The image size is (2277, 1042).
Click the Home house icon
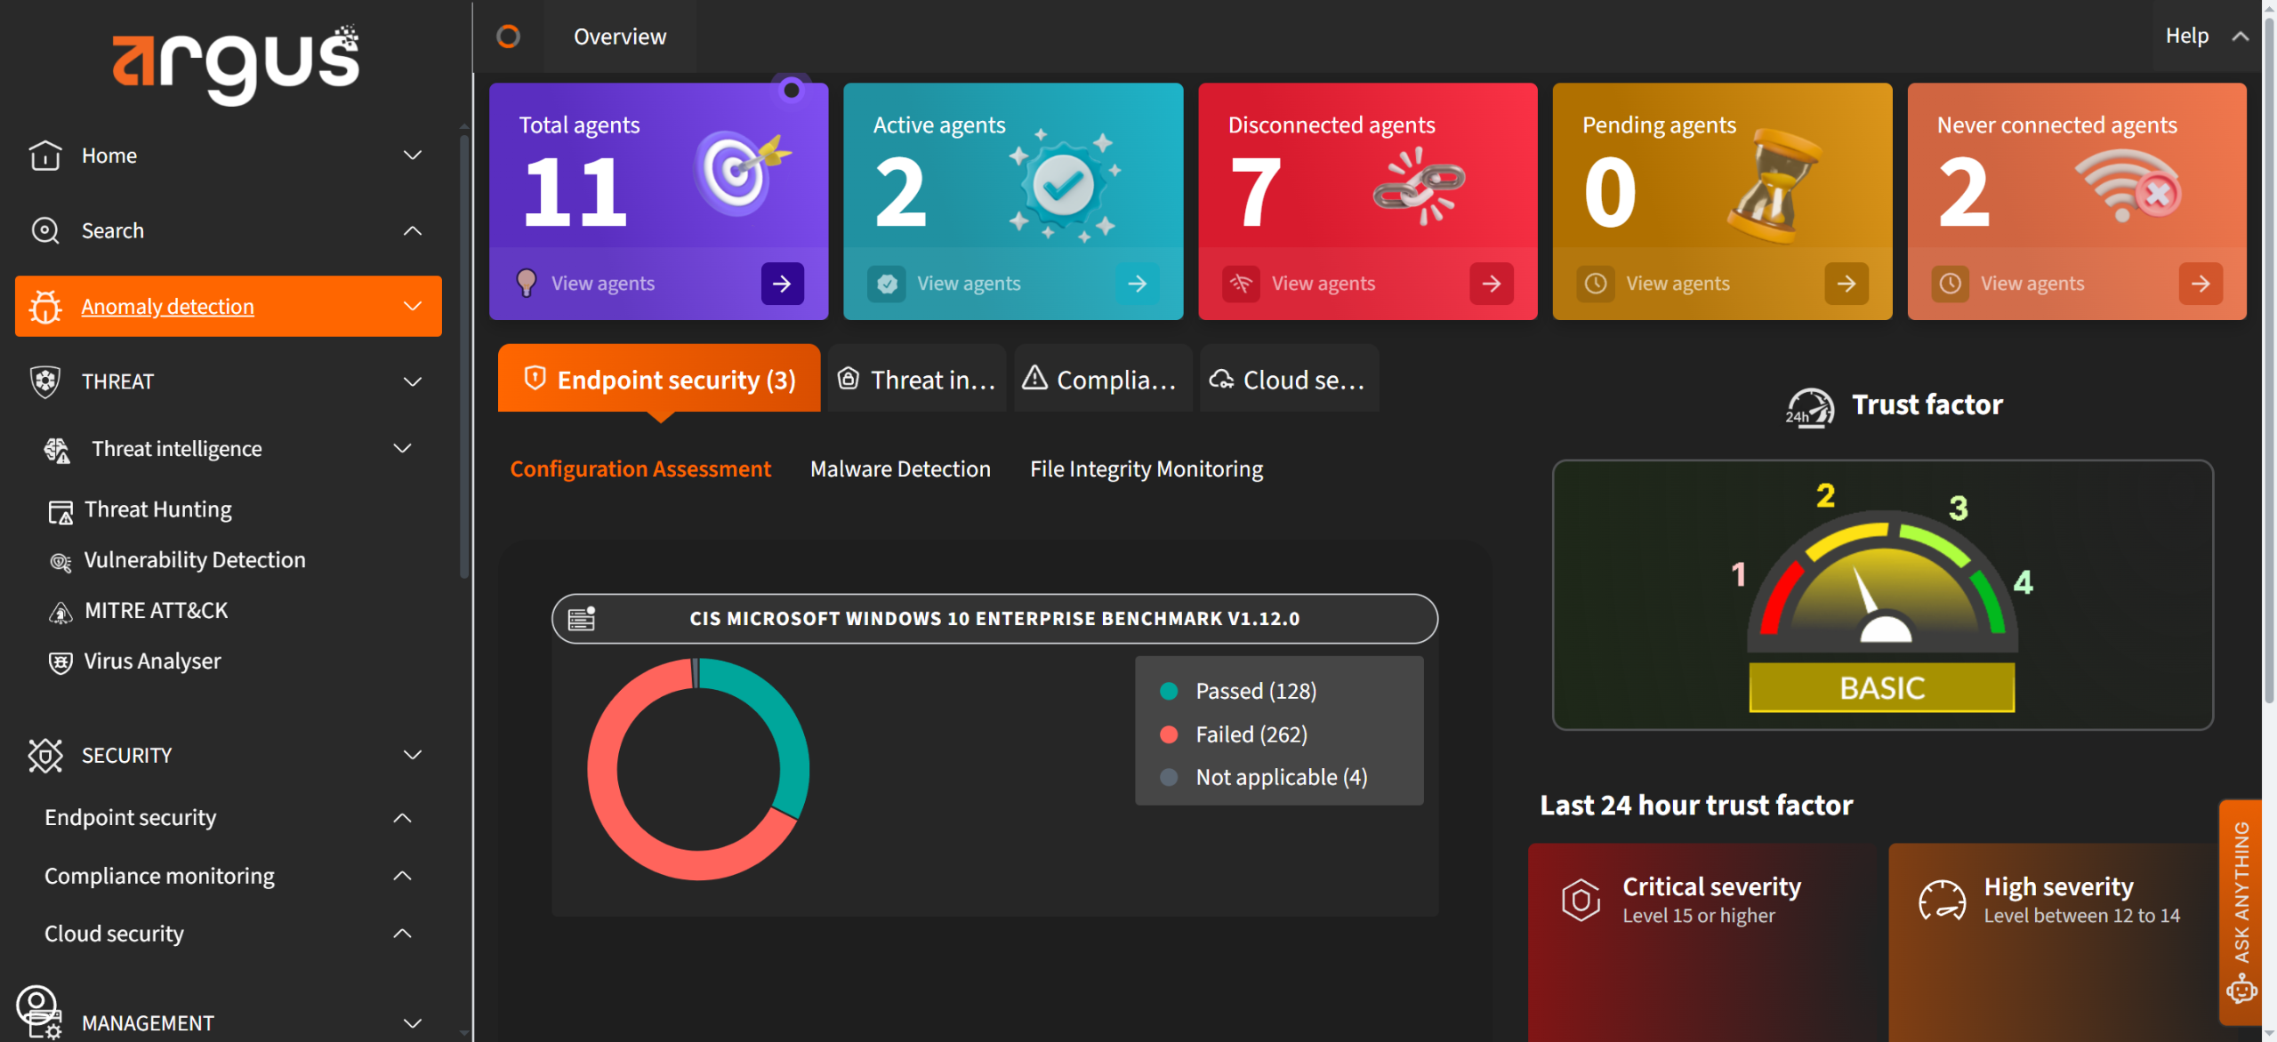pyautogui.click(x=44, y=156)
